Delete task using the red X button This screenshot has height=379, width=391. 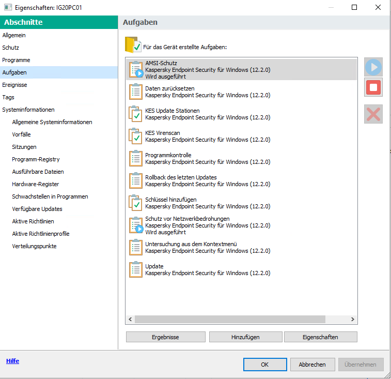[x=373, y=114]
